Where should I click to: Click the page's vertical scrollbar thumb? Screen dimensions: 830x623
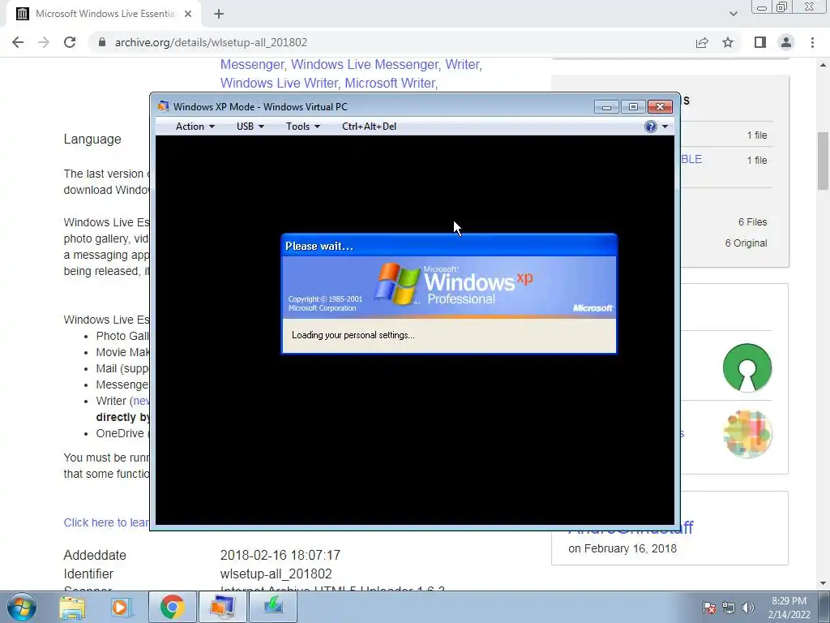pyautogui.click(x=823, y=160)
